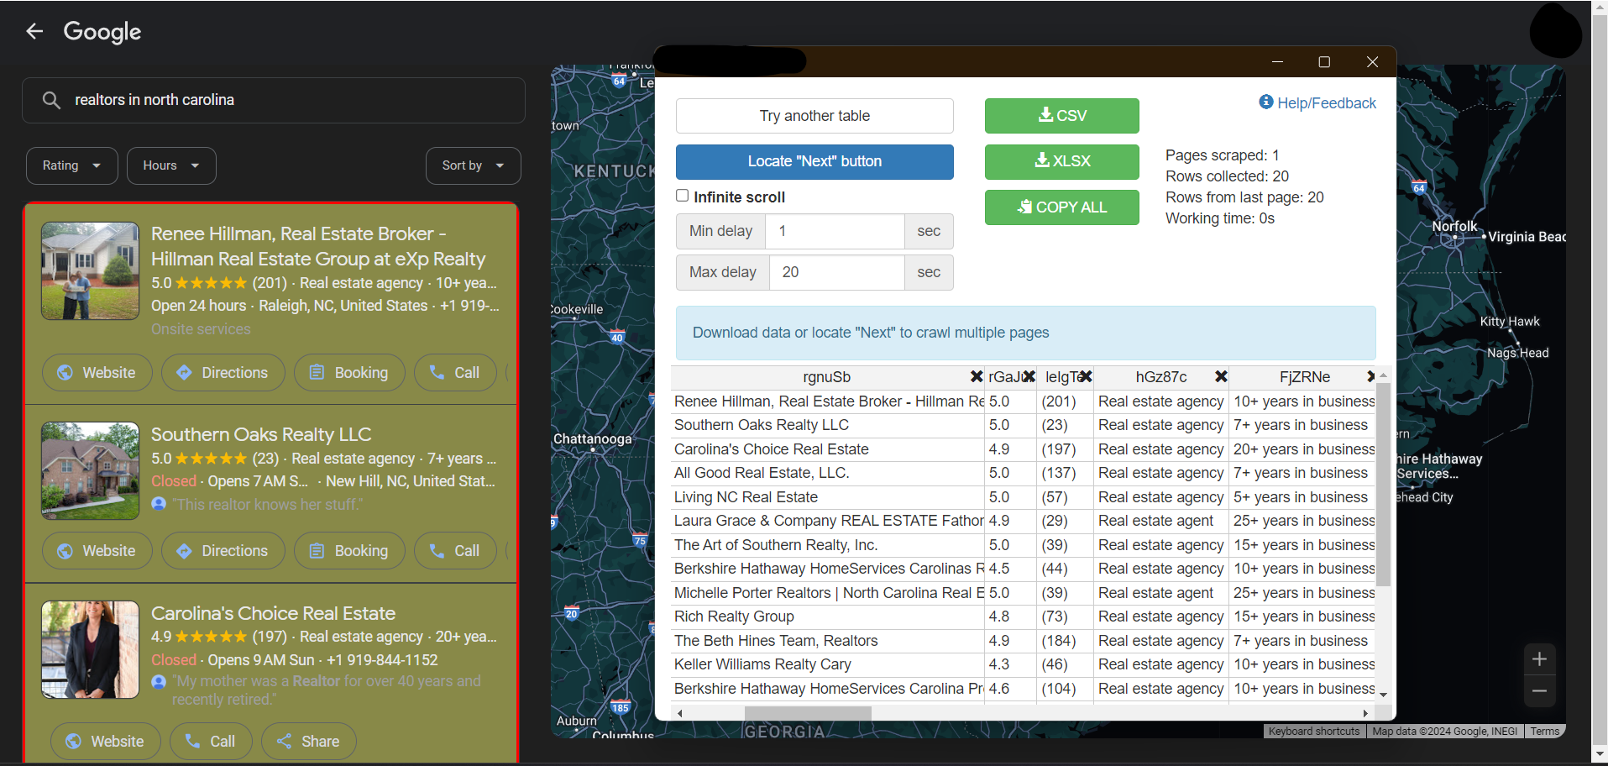Share Carolina's Choice Real Estate listing
The width and height of the screenshot is (1608, 766).
click(309, 742)
